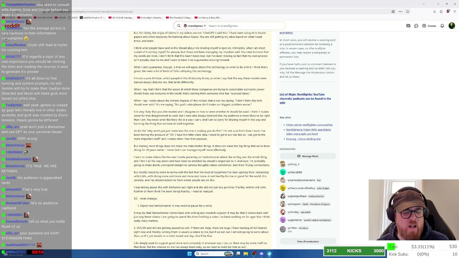Open moderator u/thesoundandthefury profile
Image resolution: width=459 pixels, height=258 pixels.
click(301, 188)
